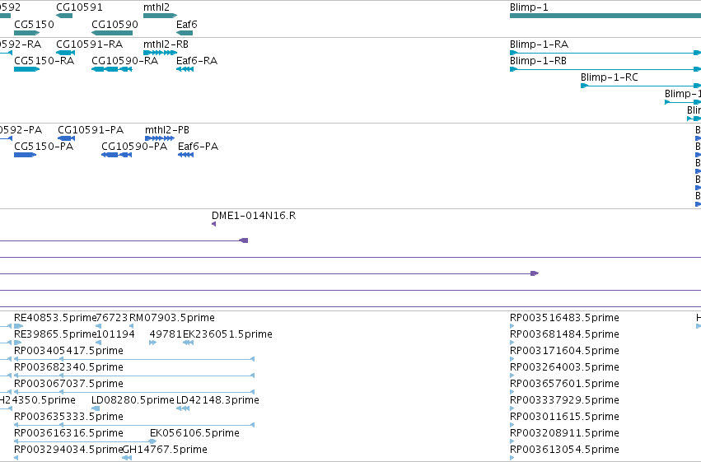Click the Blimp-1-RC transcript label
Viewport: 701px width, 462px height.
click(610, 77)
